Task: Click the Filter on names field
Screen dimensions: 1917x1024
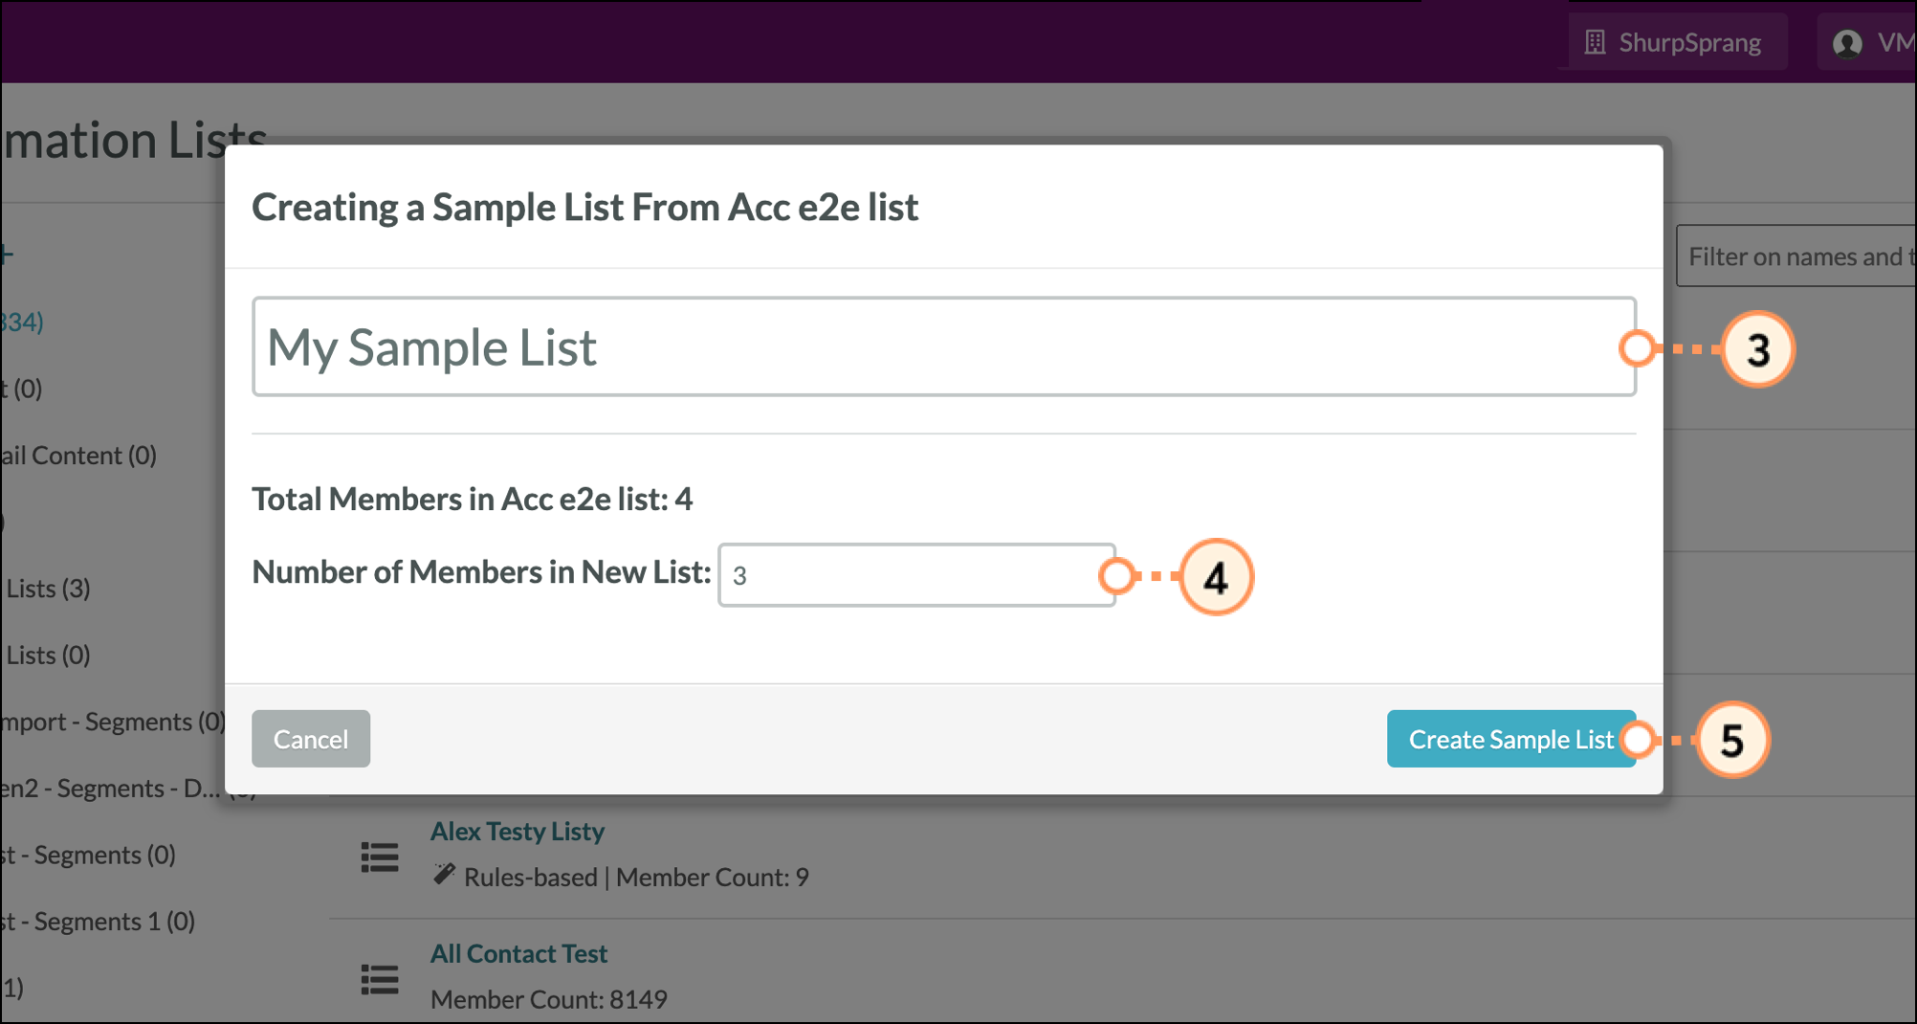Action: (1798, 256)
